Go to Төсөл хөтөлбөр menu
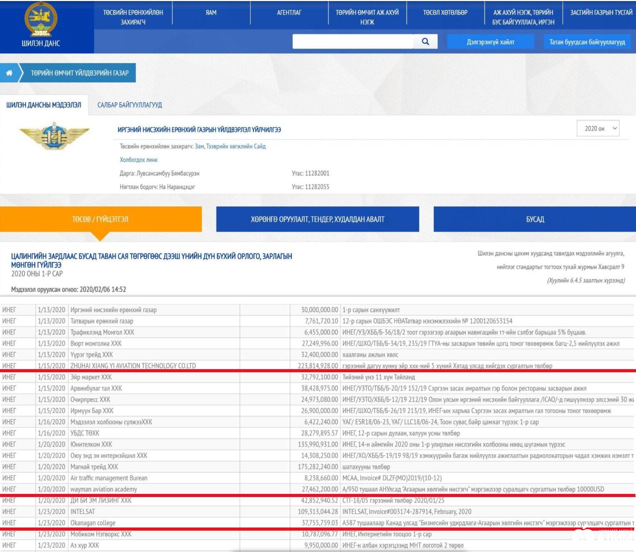The image size is (636, 552). pos(445,13)
